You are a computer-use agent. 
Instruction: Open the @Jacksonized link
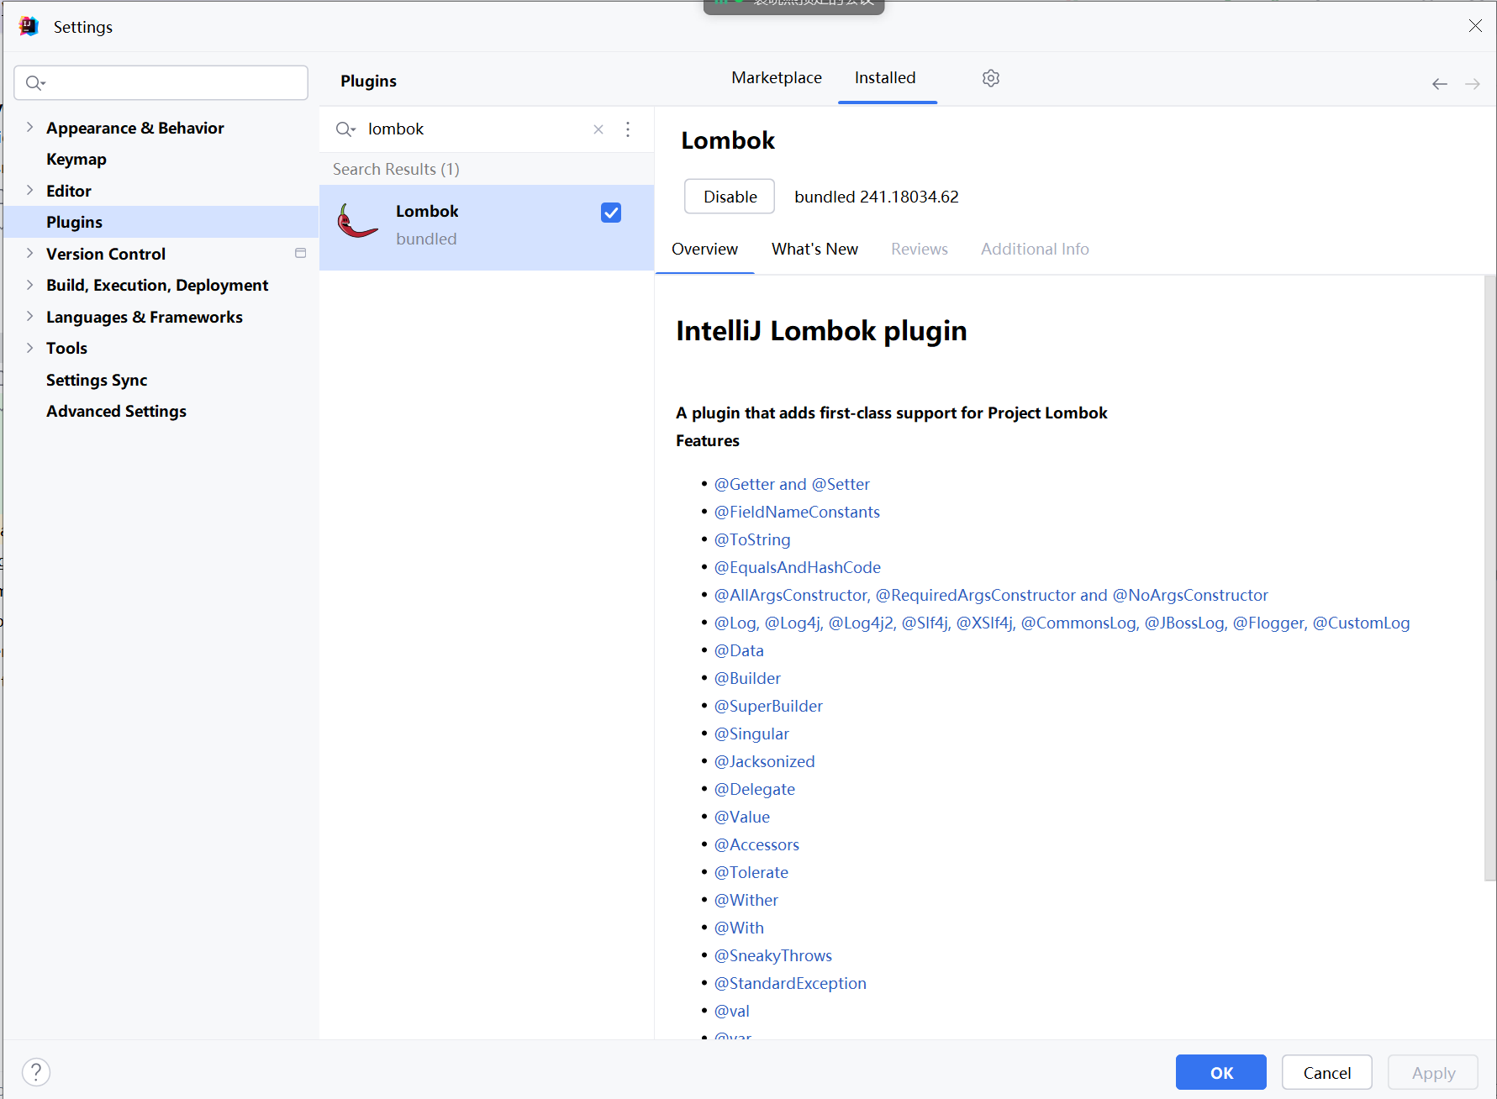[765, 761]
